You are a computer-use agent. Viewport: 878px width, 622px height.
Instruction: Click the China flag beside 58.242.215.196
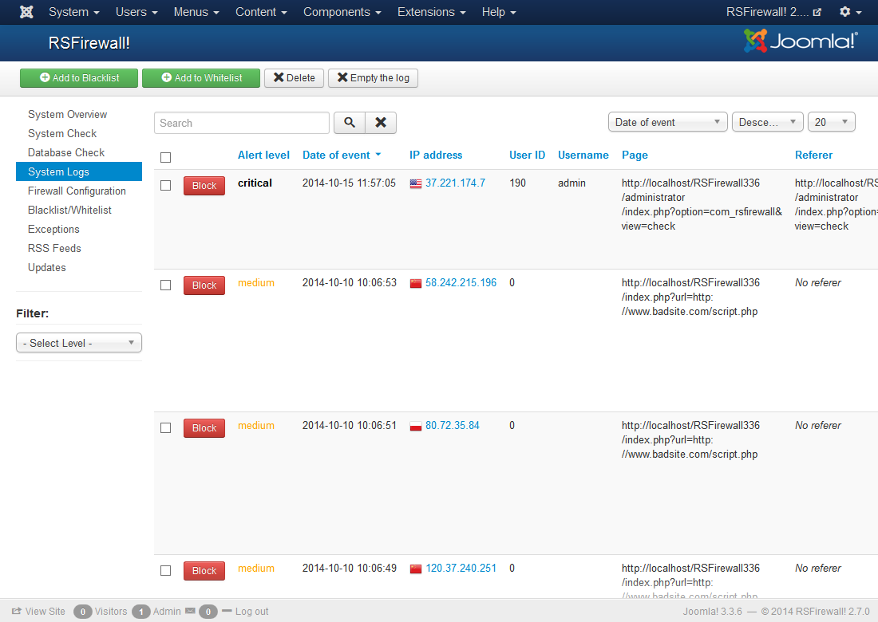tap(416, 283)
